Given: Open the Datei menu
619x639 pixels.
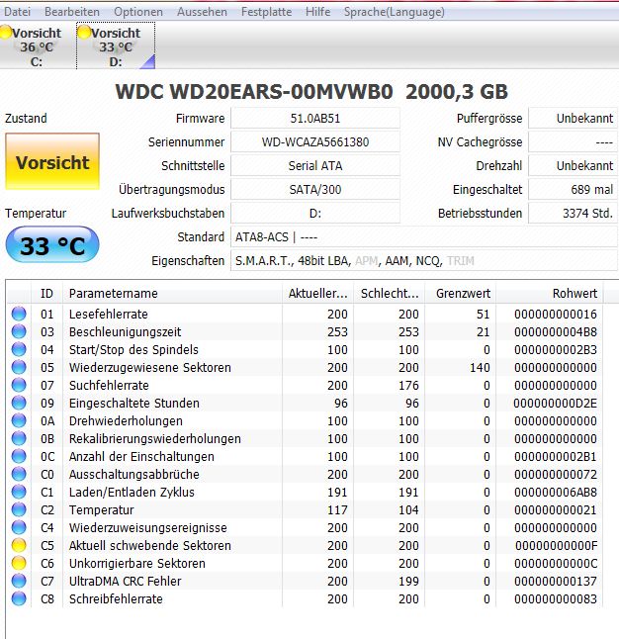Looking at the screenshot, I should click(17, 12).
